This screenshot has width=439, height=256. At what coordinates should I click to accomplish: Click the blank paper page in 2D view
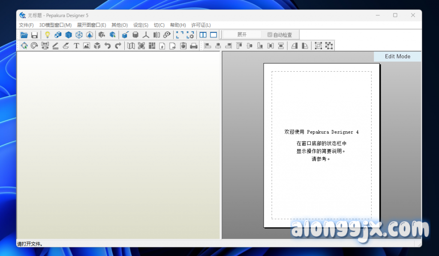[x=321, y=99]
